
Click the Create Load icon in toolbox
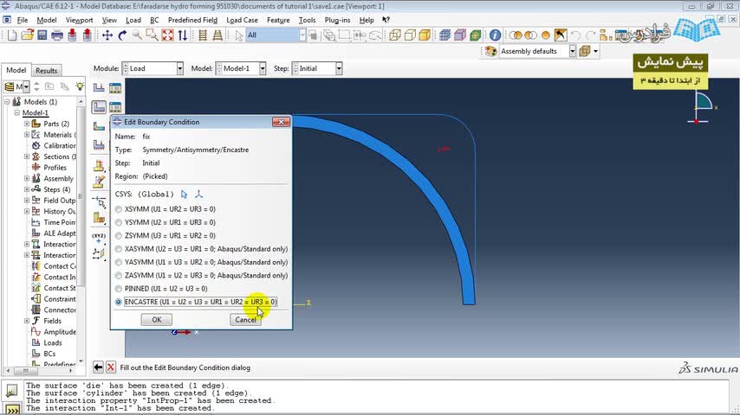coord(99,88)
